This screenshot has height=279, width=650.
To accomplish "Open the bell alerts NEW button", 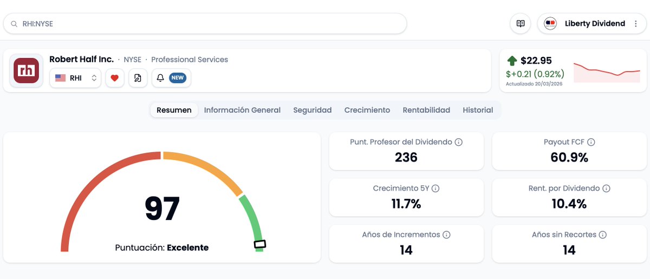I will click(171, 78).
